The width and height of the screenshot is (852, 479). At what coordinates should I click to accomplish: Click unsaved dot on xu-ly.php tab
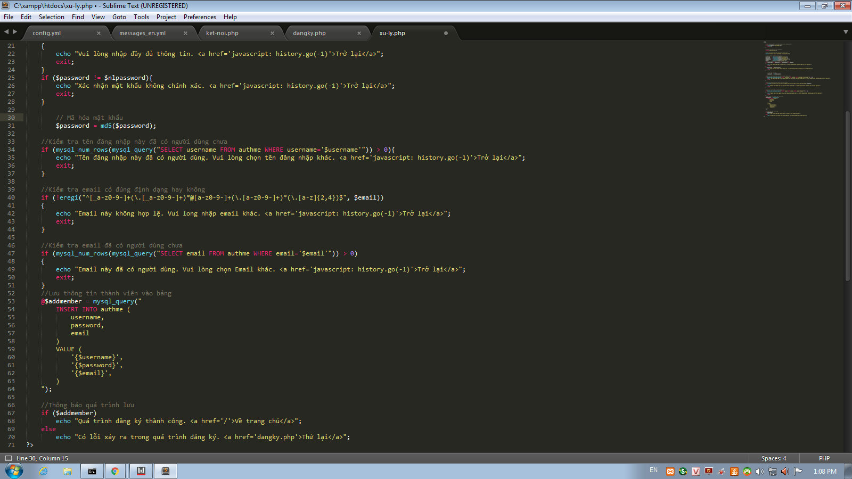[x=446, y=33]
